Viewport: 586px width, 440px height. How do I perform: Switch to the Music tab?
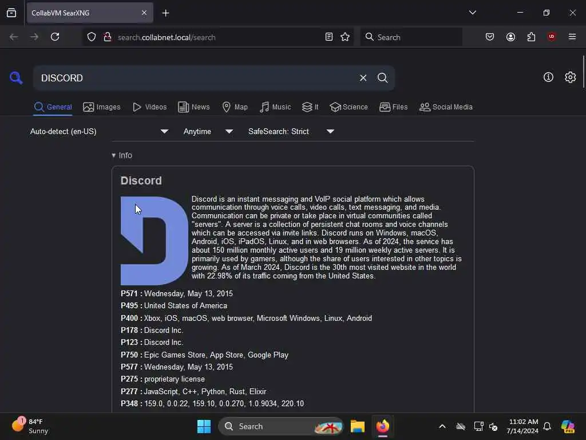tap(275, 107)
